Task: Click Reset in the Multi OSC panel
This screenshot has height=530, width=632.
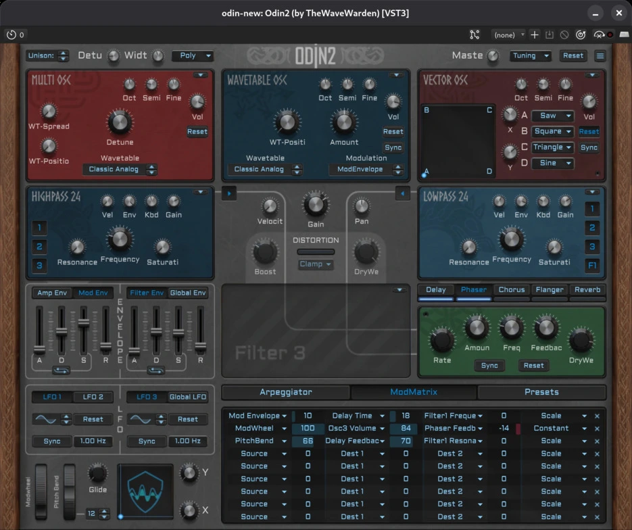Action: [x=197, y=131]
